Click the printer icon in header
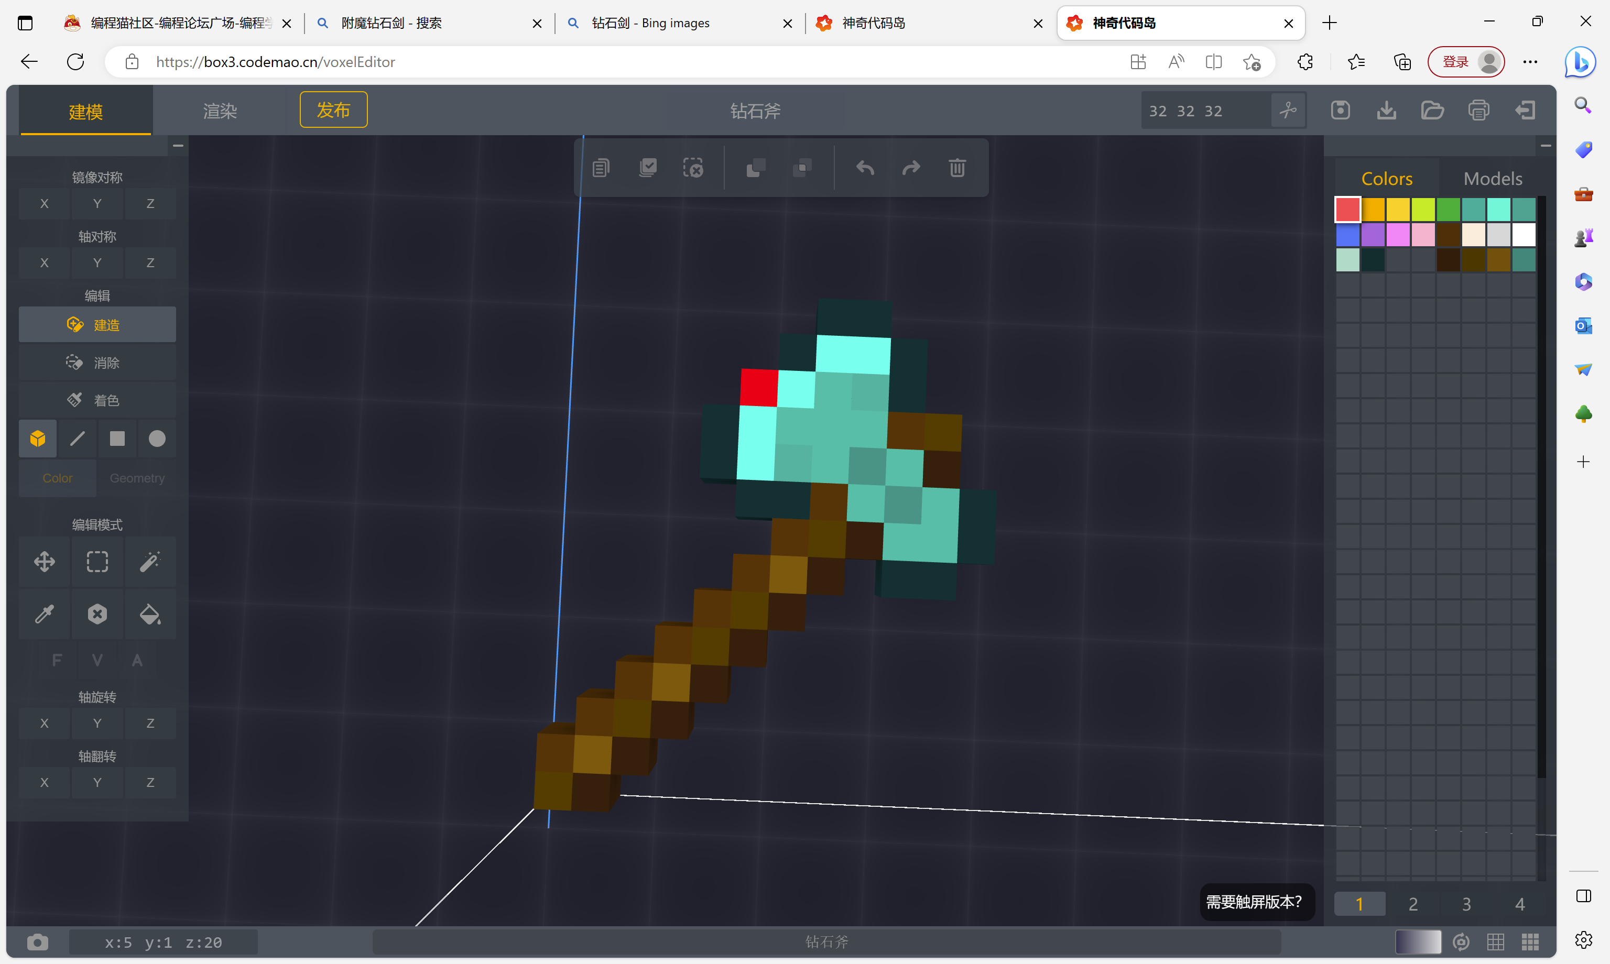This screenshot has height=964, width=1610. click(x=1479, y=111)
